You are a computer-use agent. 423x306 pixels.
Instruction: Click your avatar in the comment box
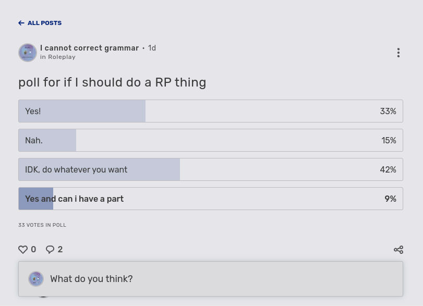(x=36, y=279)
